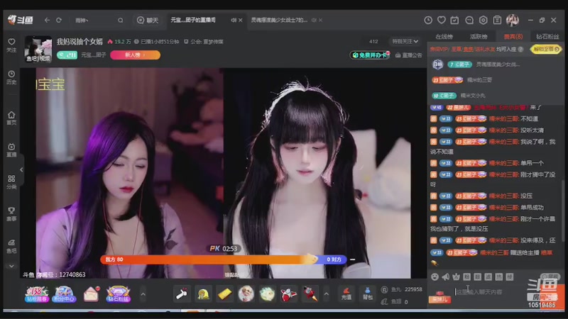Screen dimensions: 568x319
Task: Open the envelope gift icon
Action: (92, 293)
